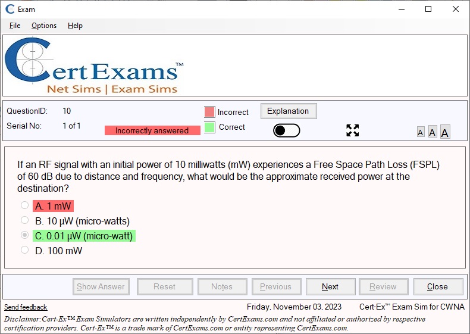Click the Explanation button
This screenshot has width=470, height=334.
tap(289, 111)
